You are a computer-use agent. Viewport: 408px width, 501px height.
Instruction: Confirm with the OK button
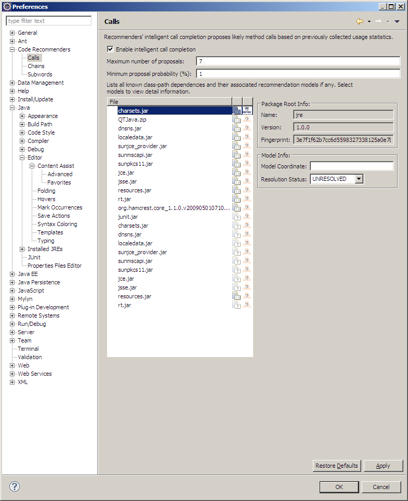point(339,487)
